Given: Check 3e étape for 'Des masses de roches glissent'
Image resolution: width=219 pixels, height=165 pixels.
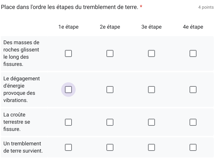Looking at the screenshot, I should coord(151,53).
